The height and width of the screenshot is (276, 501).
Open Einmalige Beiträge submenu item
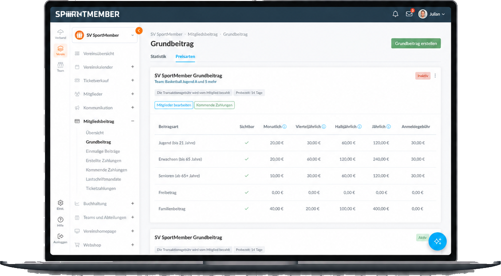click(103, 151)
